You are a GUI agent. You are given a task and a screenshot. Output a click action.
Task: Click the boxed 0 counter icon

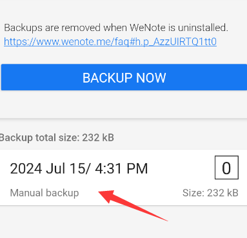click(x=226, y=168)
